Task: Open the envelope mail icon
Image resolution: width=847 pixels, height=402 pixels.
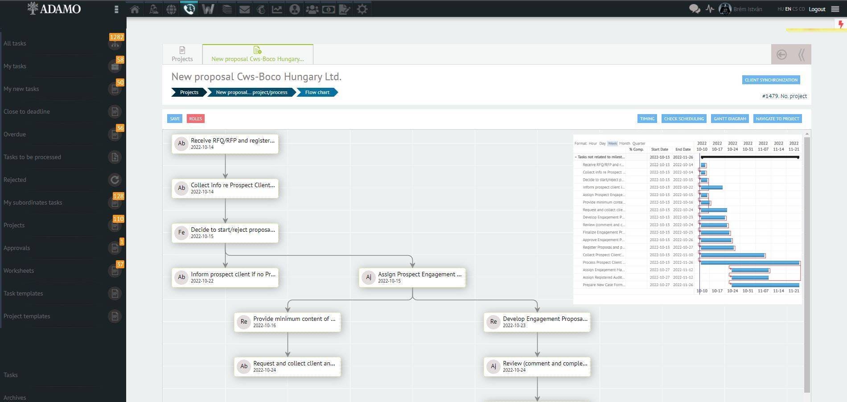Action: click(244, 9)
